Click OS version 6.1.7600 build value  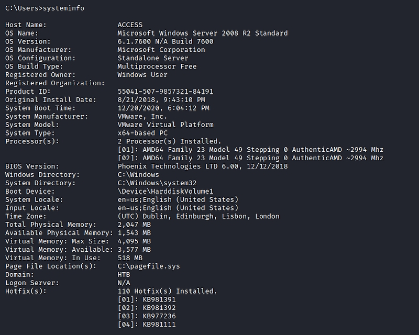165,41
